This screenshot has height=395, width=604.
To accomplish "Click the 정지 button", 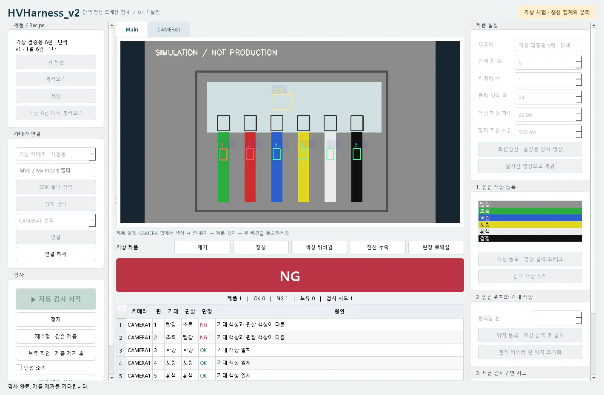I will click(56, 319).
